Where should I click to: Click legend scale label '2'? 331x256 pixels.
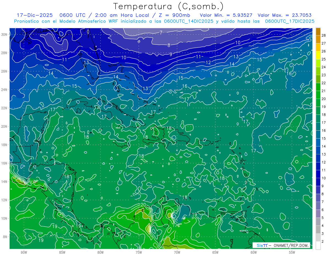coord(323,241)
